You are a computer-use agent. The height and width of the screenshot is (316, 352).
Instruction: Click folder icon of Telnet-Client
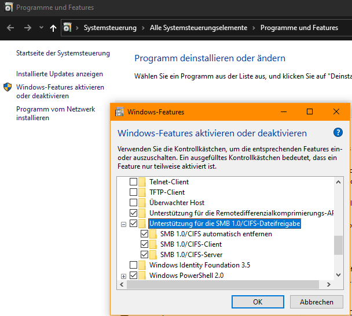coord(142,182)
